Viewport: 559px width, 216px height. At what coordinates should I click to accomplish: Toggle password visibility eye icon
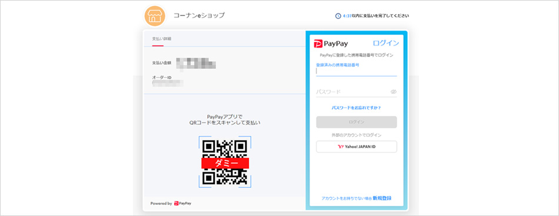[393, 92]
